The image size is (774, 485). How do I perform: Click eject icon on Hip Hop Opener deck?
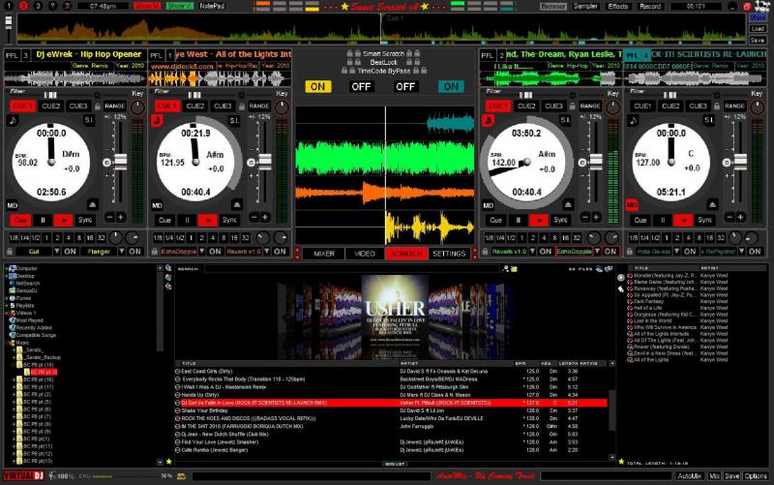tap(92, 204)
